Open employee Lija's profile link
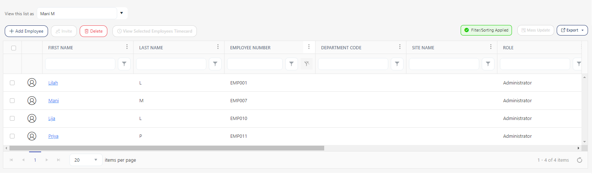This screenshot has height=174, width=592. point(52,119)
